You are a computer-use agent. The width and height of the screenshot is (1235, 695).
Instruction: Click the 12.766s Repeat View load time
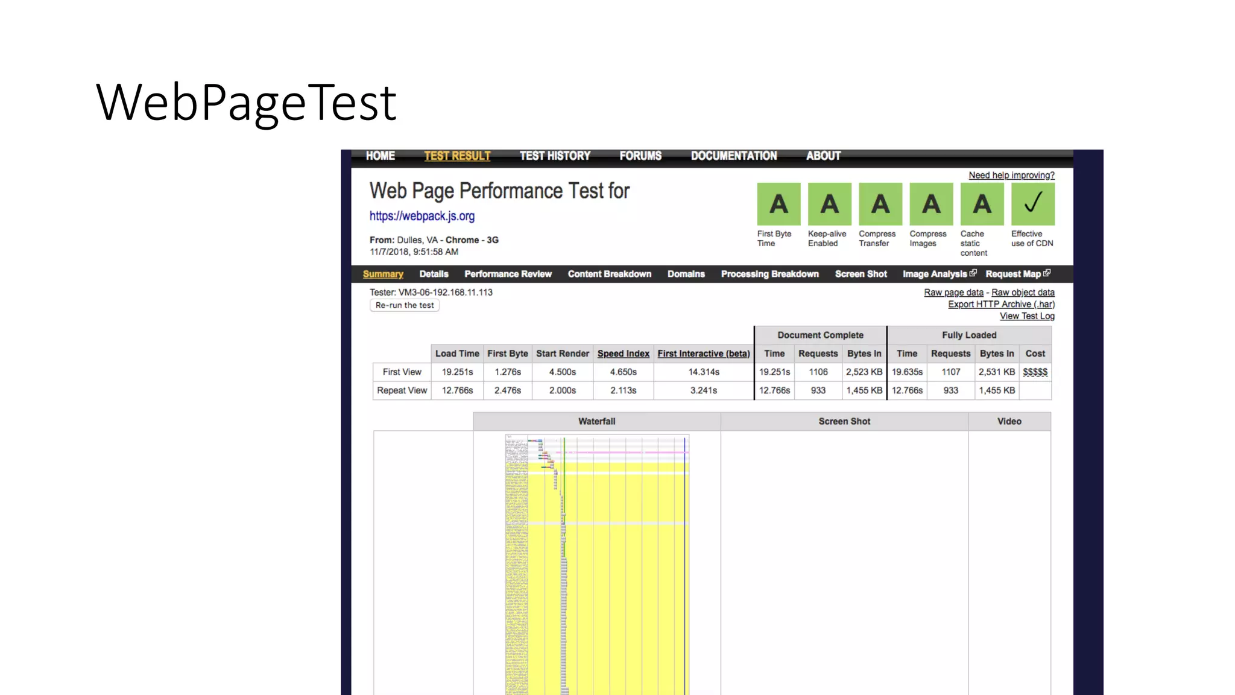point(457,390)
